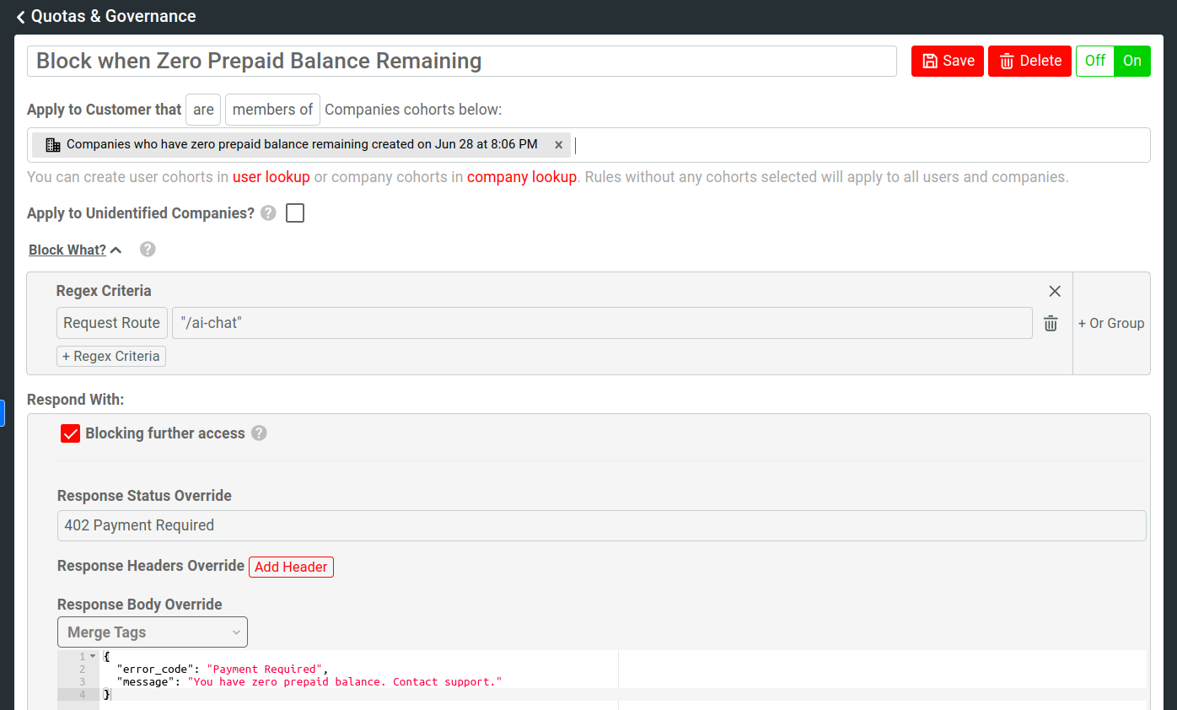Remove the zero prepaid balance cohort chip
The width and height of the screenshot is (1177, 710).
coord(558,144)
